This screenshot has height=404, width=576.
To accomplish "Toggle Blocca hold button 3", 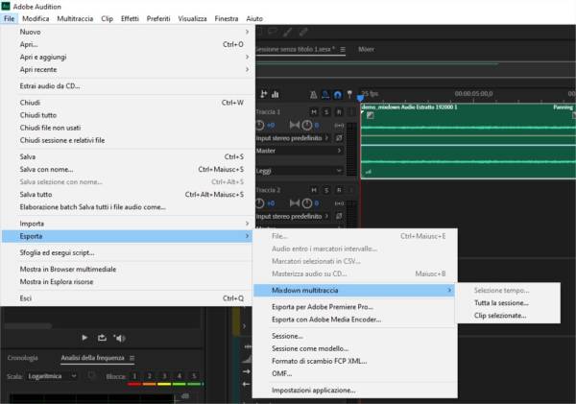I will tap(164, 376).
